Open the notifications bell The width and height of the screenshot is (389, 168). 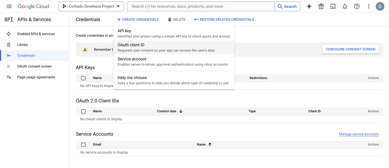click(345, 6)
